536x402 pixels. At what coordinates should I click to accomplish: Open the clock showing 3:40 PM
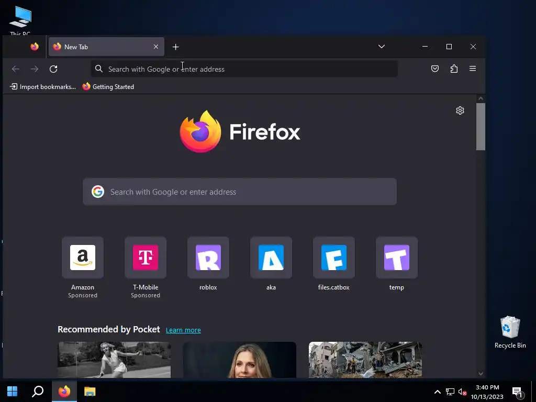point(487,392)
